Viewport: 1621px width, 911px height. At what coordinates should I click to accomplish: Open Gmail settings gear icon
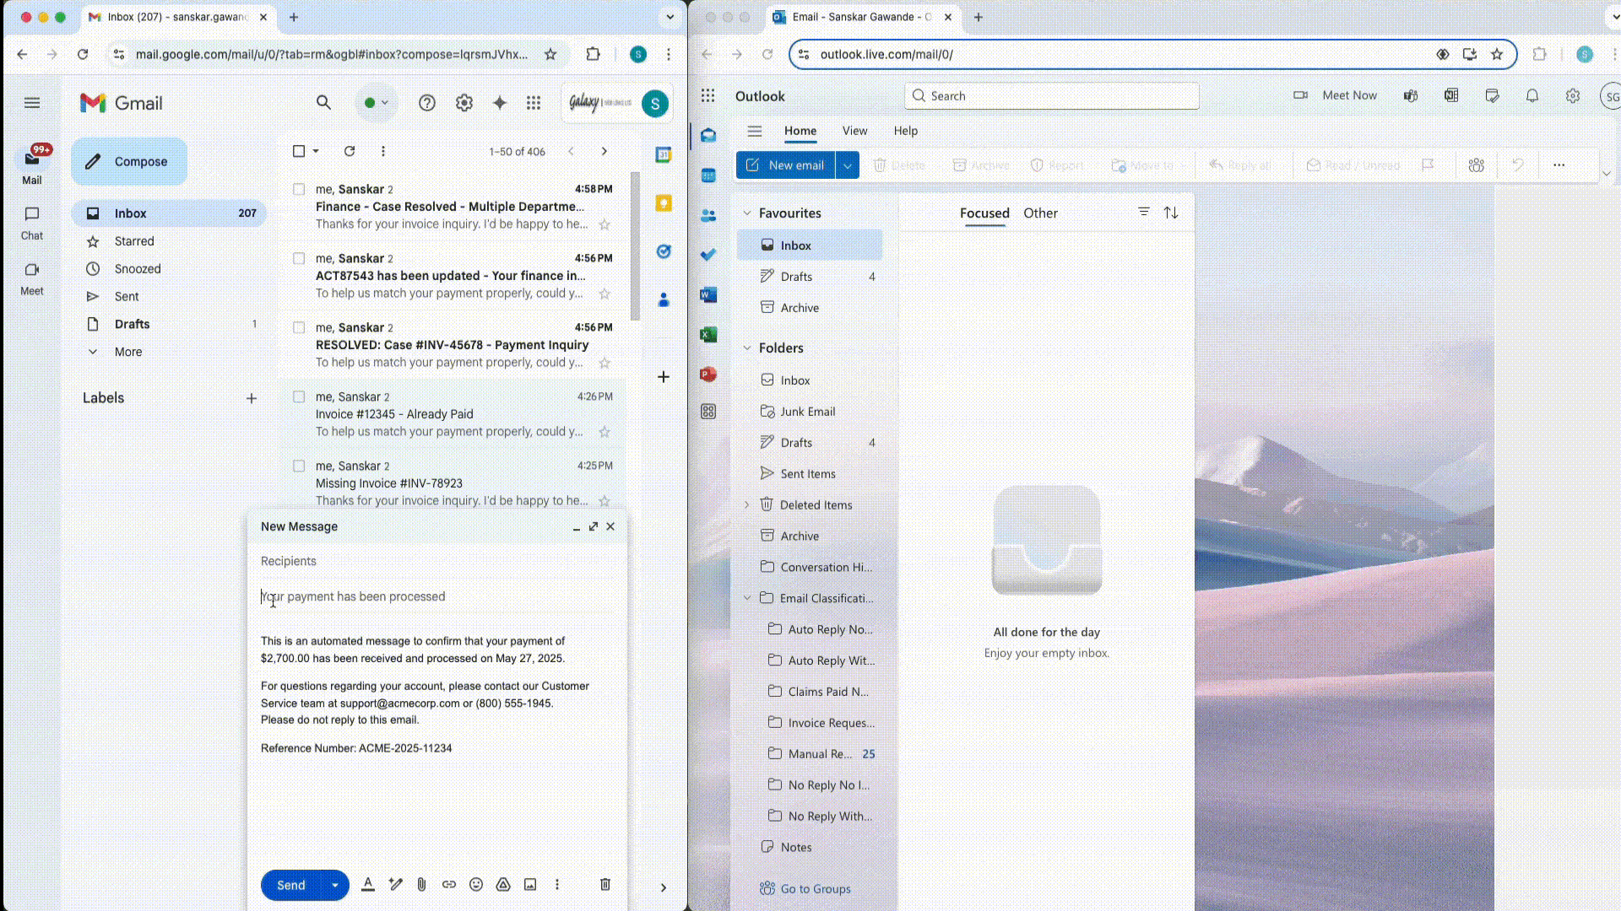click(464, 103)
